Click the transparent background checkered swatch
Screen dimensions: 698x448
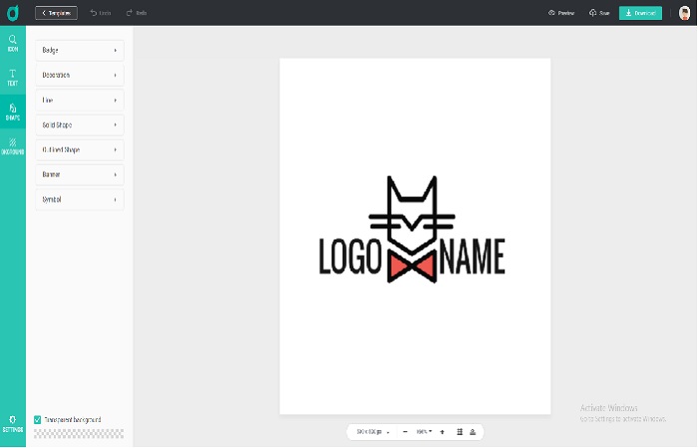click(79, 434)
